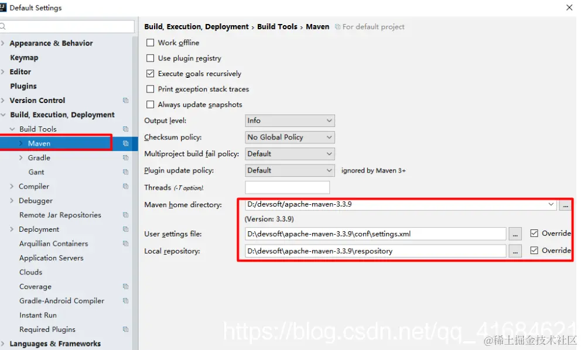Expand the Debugger tree node arrow

12,201
